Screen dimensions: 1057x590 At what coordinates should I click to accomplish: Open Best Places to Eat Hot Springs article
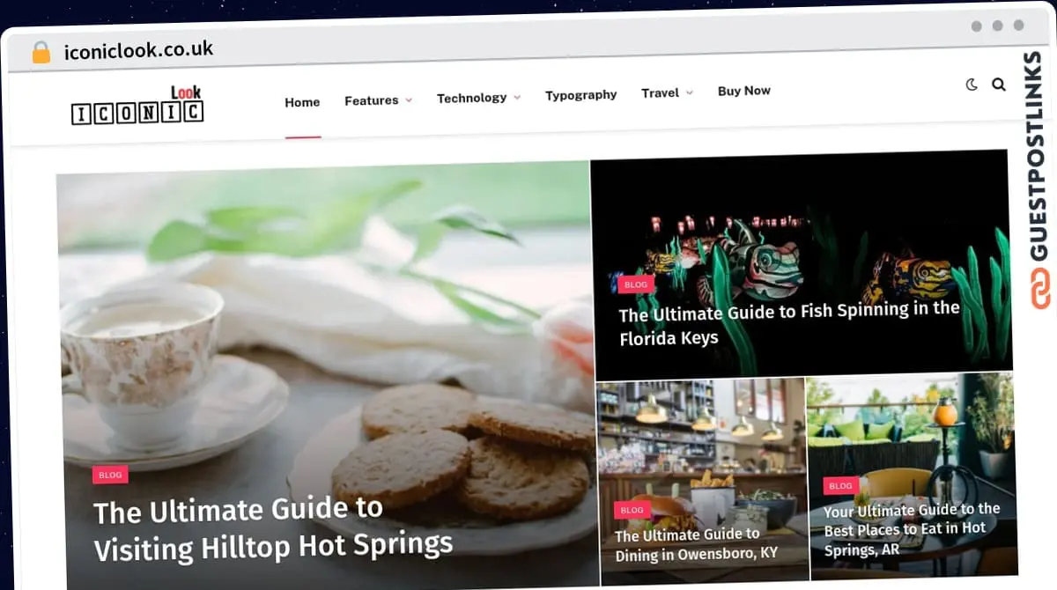pos(912,529)
